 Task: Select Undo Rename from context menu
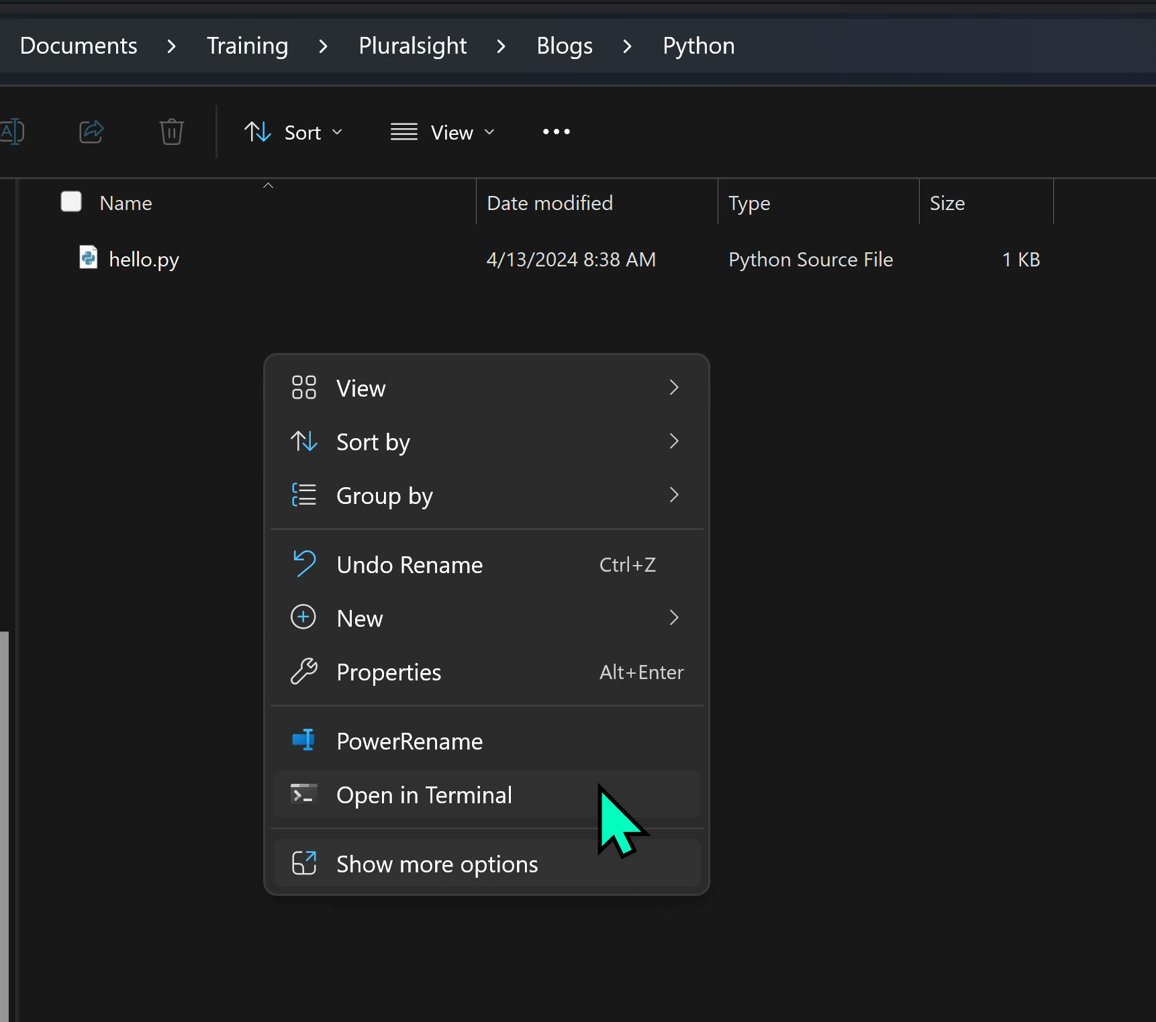pos(487,564)
